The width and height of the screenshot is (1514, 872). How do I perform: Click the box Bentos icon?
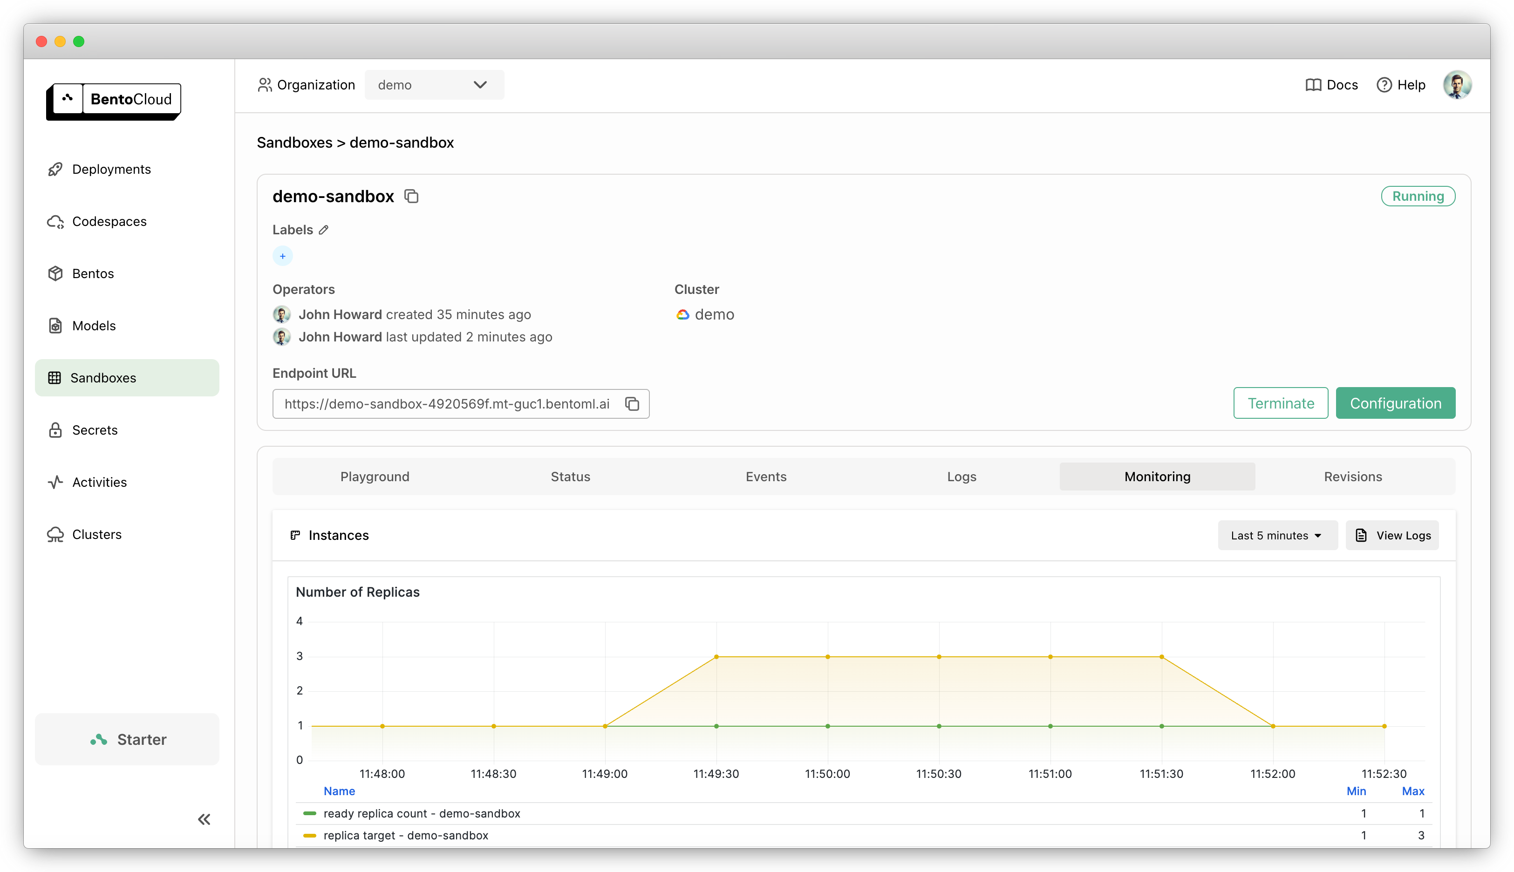(x=55, y=274)
